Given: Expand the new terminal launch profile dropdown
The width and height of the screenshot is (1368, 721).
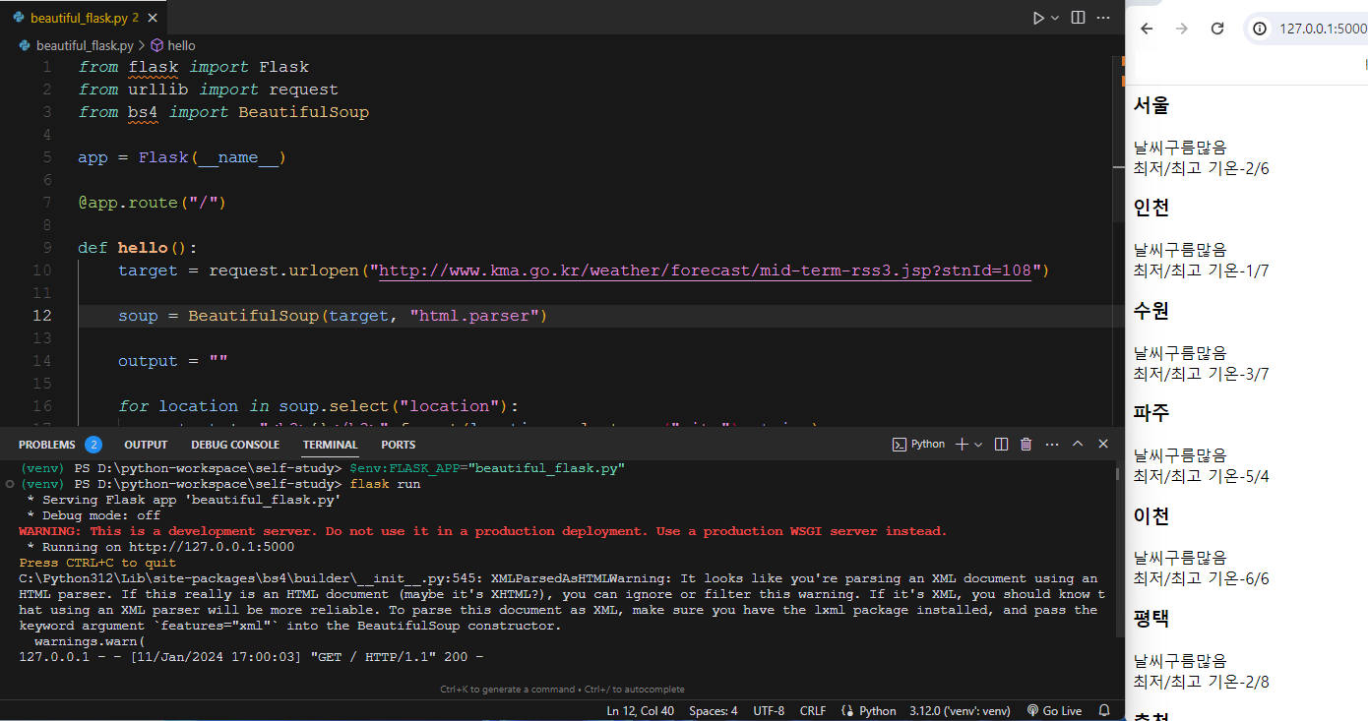Looking at the screenshot, I should pyautogui.click(x=978, y=445).
